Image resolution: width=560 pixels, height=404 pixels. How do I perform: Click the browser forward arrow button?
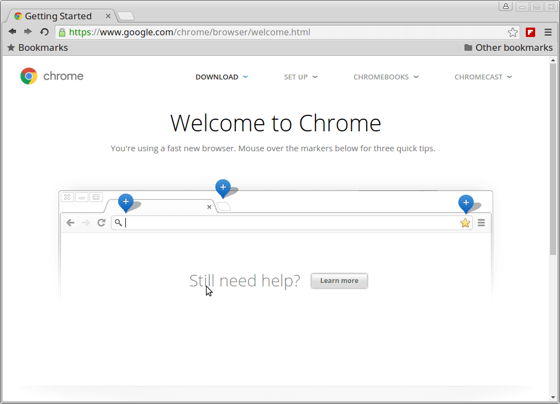pos(28,32)
